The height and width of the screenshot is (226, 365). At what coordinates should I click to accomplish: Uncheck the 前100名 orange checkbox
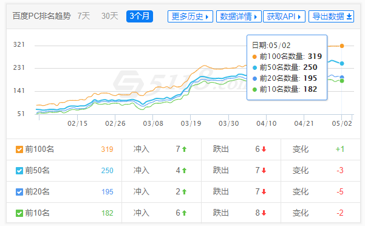pos(19,149)
